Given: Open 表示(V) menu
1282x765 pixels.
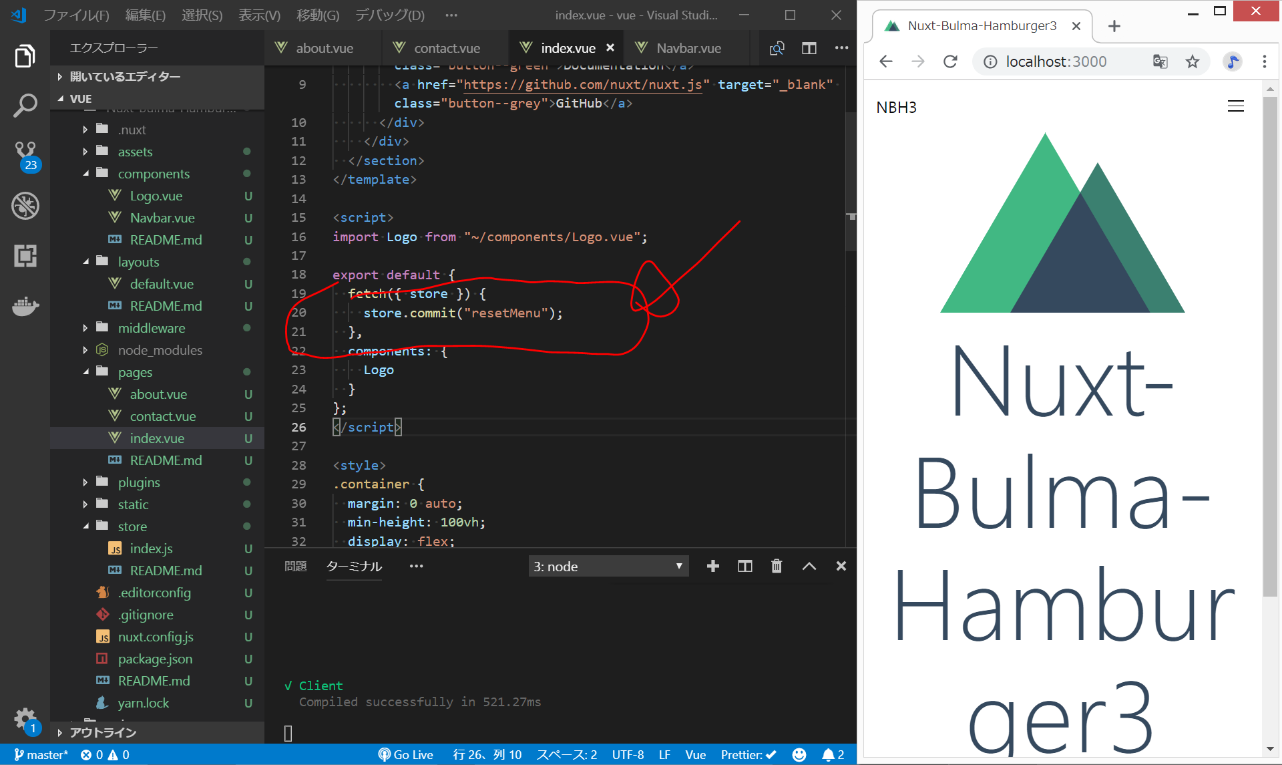Looking at the screenshot, I should click(259, 15).
